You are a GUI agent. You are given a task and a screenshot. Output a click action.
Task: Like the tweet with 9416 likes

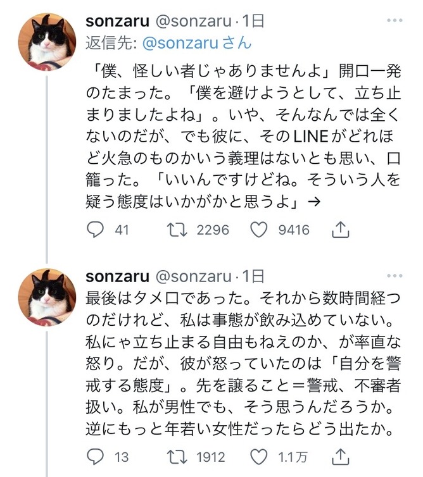click(260, 229)
